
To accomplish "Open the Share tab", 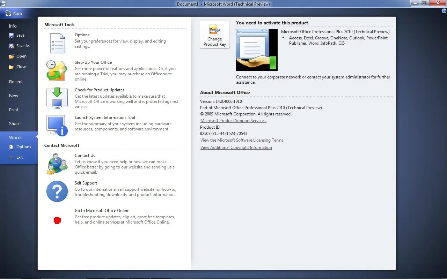I will 15,123.
